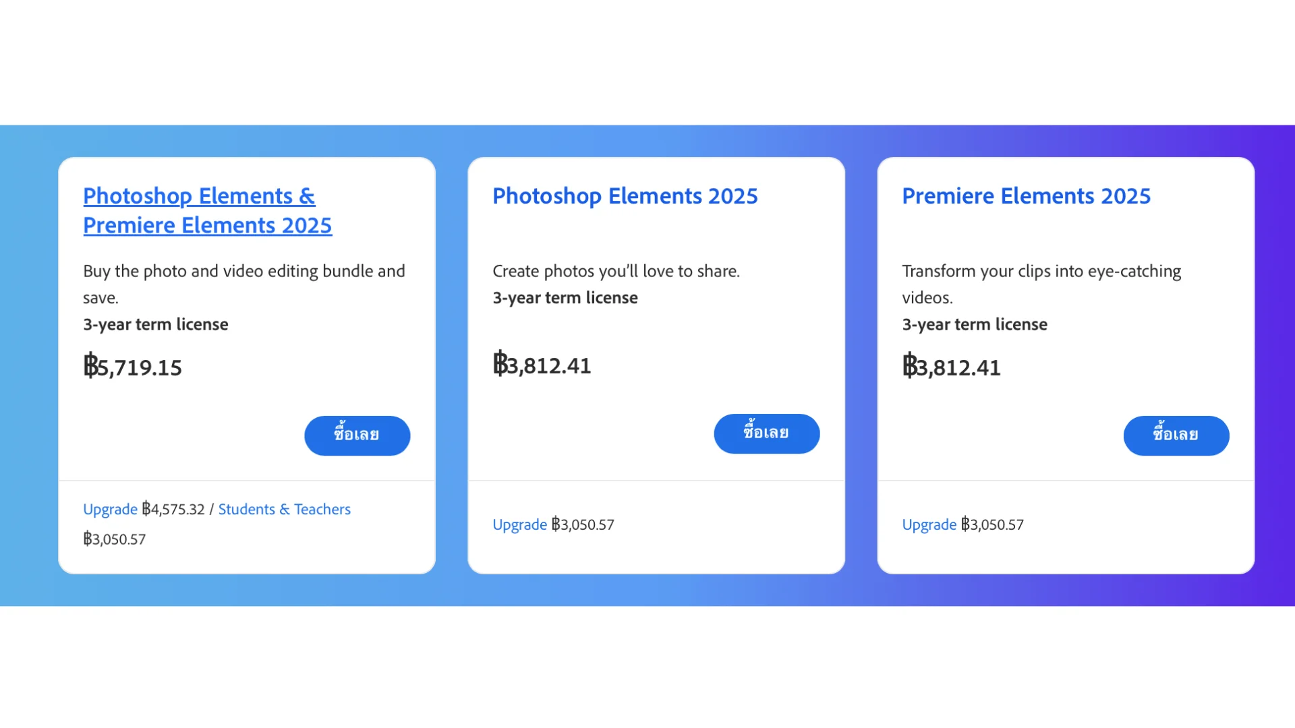The height and width of the screenshot is (728, 1295).
Task: Open the Students & Teachers link
Action: coord(284,510)
